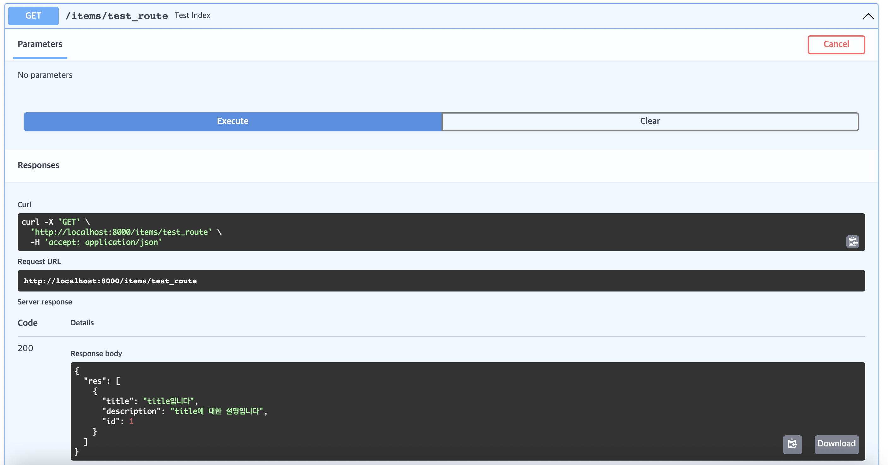Viewport: 888px width, 465px height.
Task: Collapse the test_route operation with chevron
Action: (868, 16)
